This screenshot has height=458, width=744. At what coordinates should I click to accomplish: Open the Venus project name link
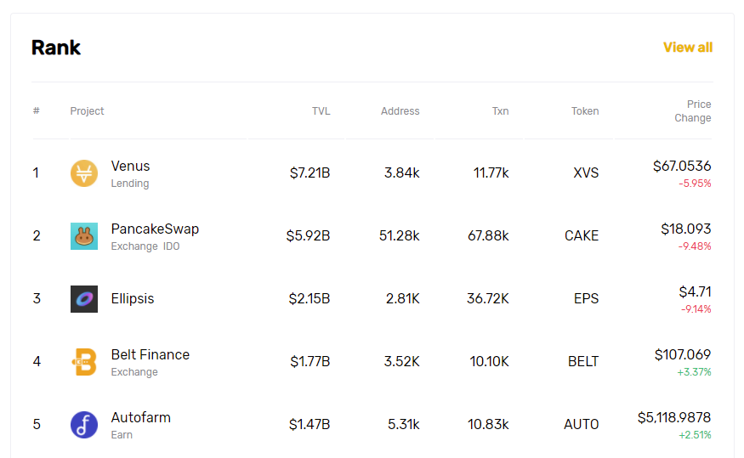pos(130,166)
